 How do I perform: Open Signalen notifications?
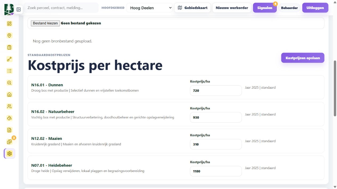tap(265, 8)
